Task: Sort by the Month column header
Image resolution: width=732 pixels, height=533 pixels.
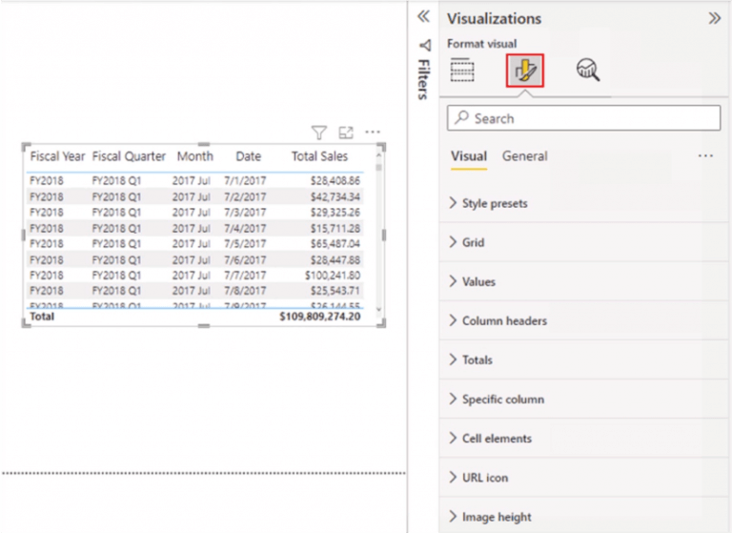Action: pos(194,156)
